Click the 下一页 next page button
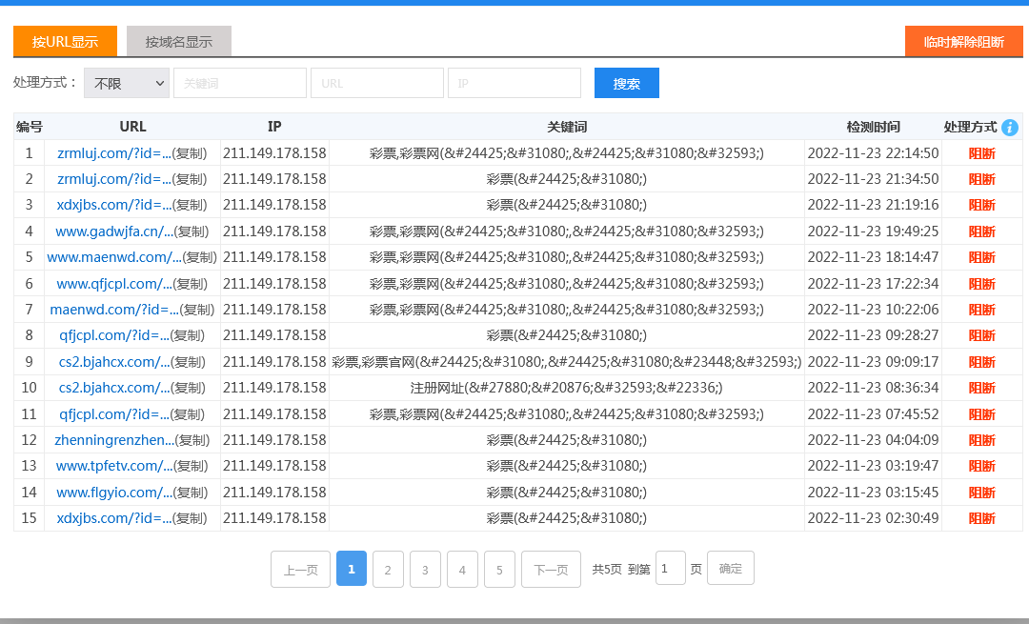The image size is (1029, 624). (x=551, y=570)
